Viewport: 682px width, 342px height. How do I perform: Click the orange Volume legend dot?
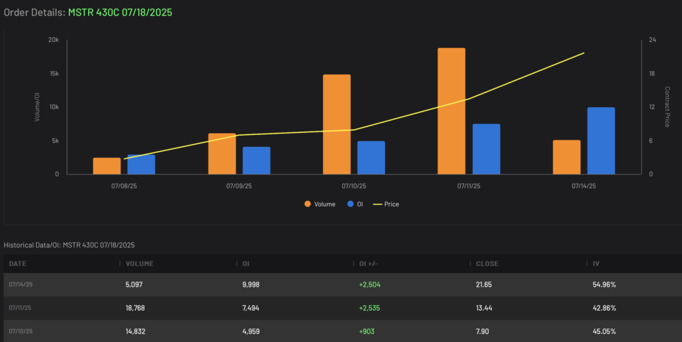(308, 204)
